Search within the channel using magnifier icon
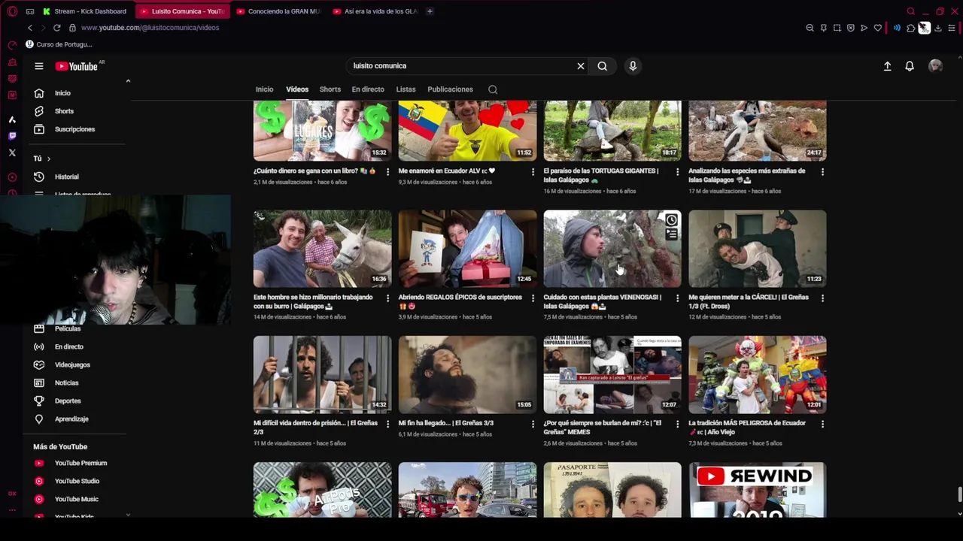Screen dimensions: 963x541 pyautogui.click(x=493, y=89)
